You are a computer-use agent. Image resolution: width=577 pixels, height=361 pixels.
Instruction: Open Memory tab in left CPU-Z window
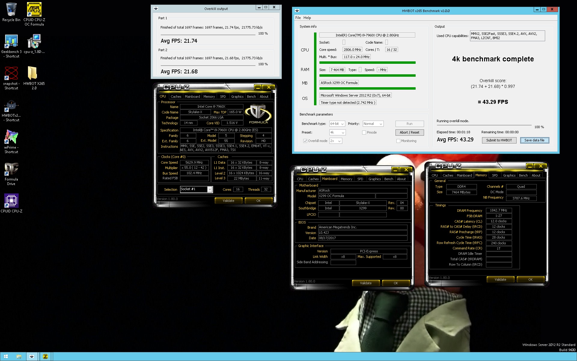209,97
